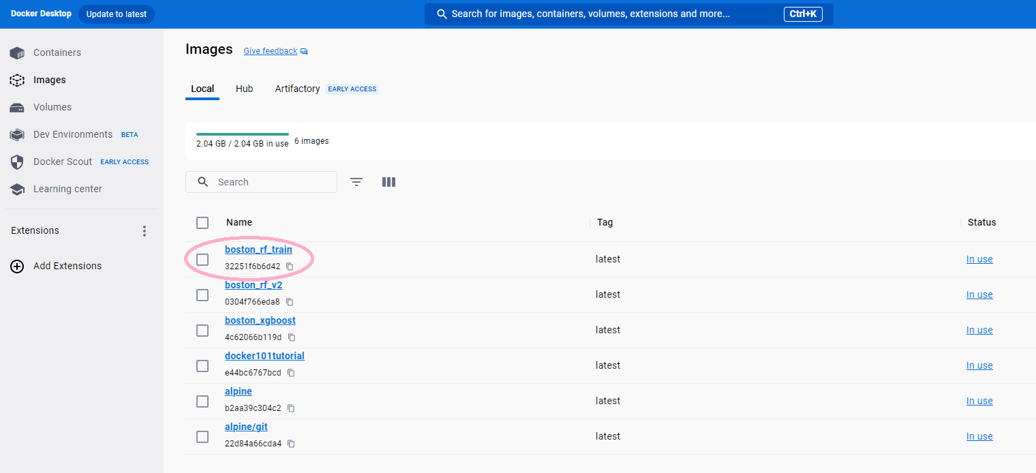Click the plus icon for Add Extensions

pos(17,266)
